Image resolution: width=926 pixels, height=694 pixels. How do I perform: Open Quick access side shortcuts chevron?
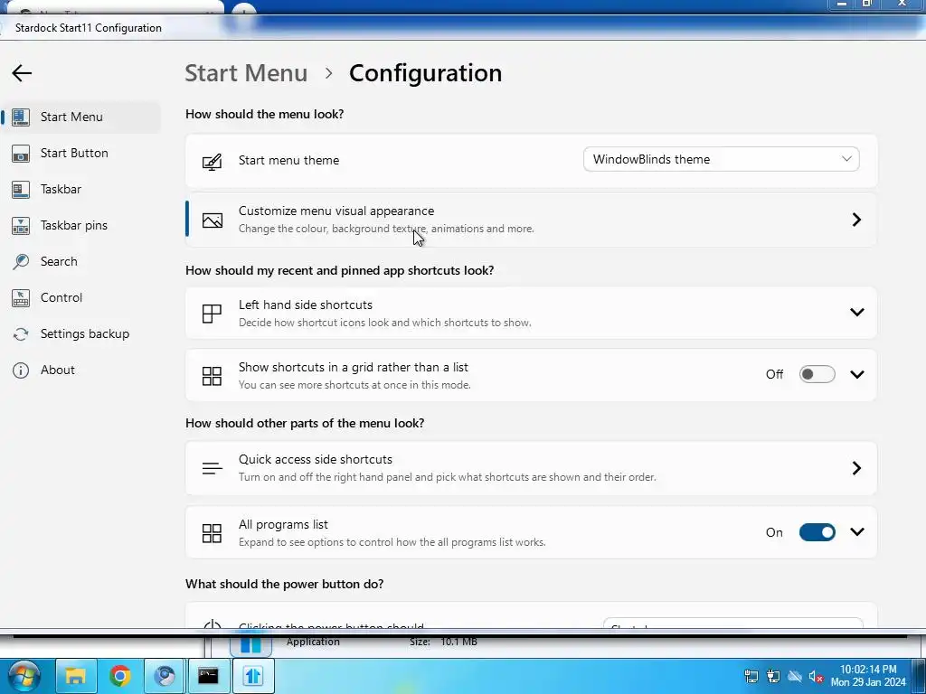click(x=856, y=468)
